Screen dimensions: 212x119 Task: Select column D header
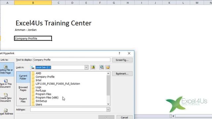point(72,3)
